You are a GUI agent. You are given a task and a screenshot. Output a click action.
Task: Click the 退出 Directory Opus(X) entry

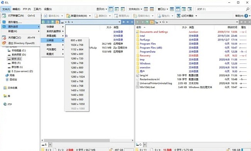(x=20, y=43)
